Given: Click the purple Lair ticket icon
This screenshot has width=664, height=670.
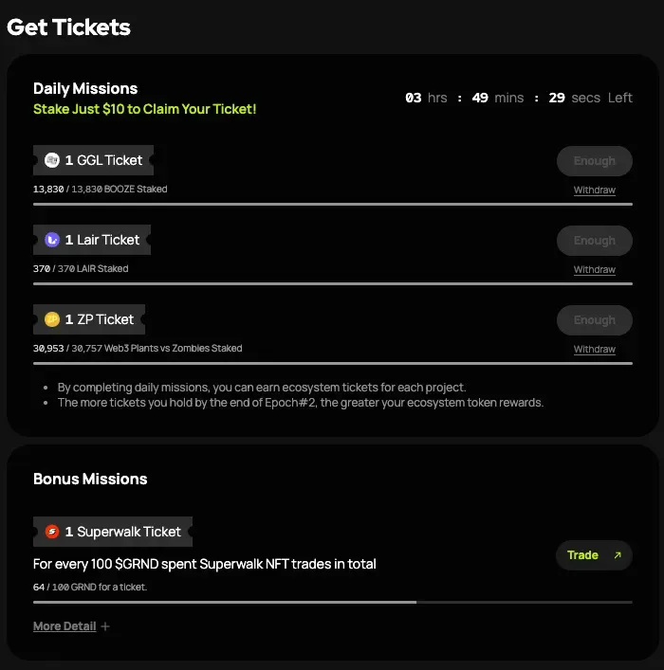Looking at the screenshot, I should point(52,240).
